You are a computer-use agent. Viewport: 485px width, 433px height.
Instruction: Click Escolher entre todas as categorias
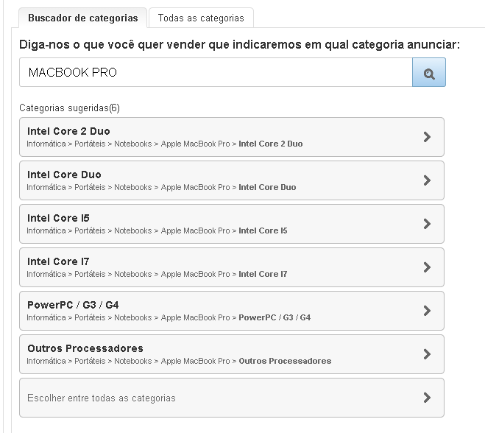pyautogui.click(x=232, y=398)
